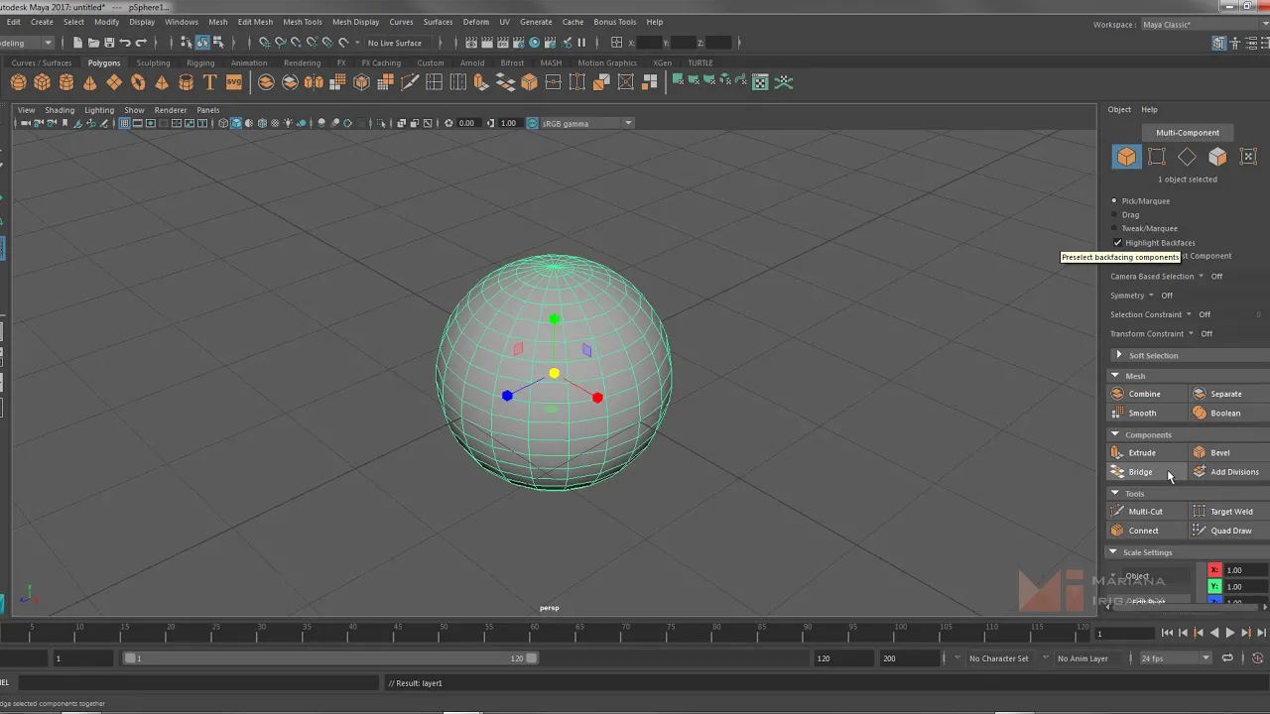Switch to vertex selection mode icon

click(x=1157, y=157)
